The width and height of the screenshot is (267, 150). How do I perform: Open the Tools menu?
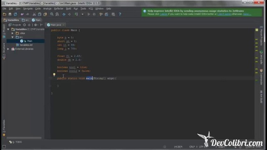pos(83,8)
